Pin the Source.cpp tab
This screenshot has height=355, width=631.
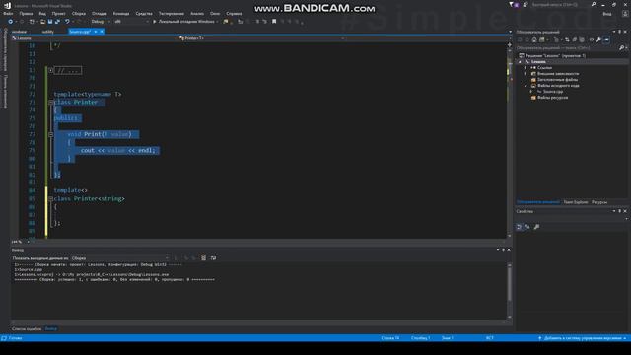point(96,32)
